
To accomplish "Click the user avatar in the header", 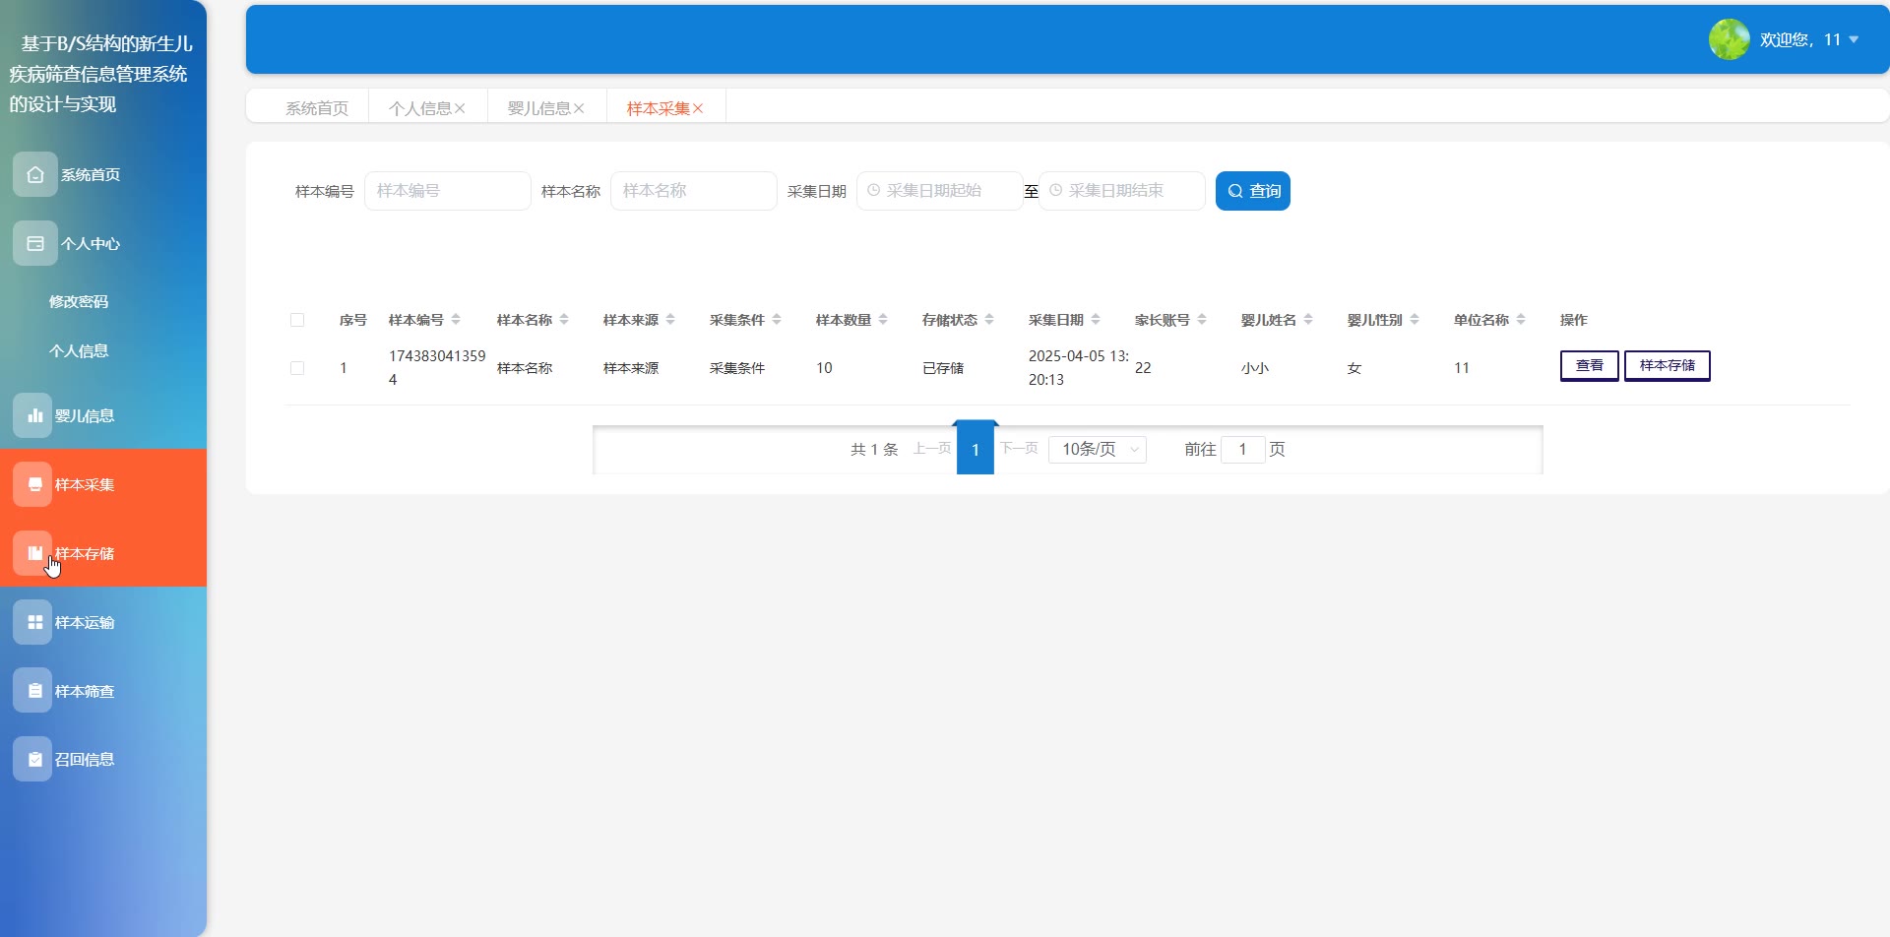I will 1729,39.
